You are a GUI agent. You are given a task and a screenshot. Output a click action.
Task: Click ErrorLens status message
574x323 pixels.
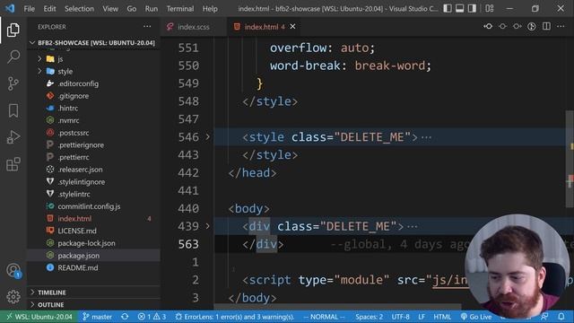tap(235, 317)
